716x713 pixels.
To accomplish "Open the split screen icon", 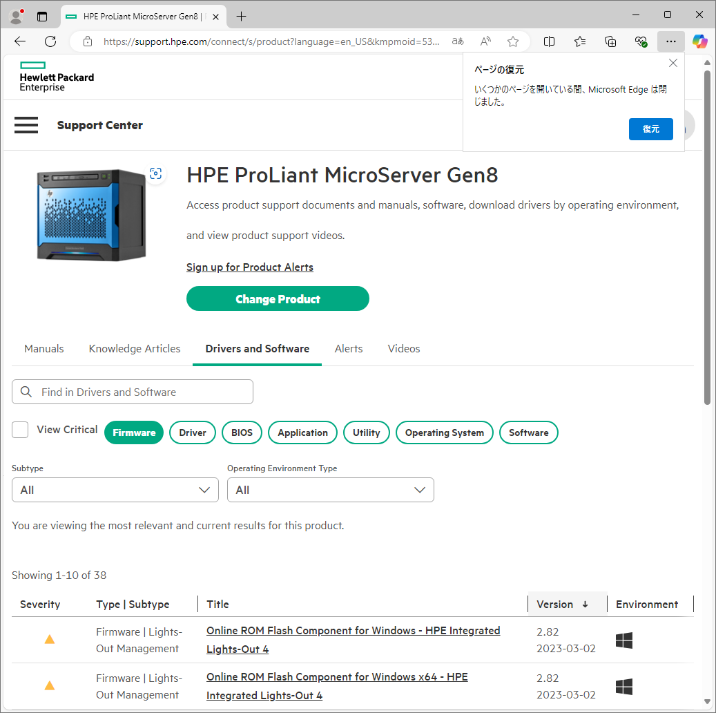I will pyautogui.click(x=550, y=41).
